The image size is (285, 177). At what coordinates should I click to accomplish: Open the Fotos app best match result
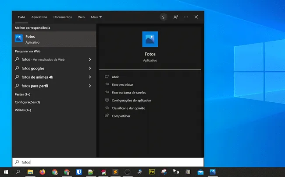coord(54,39)
